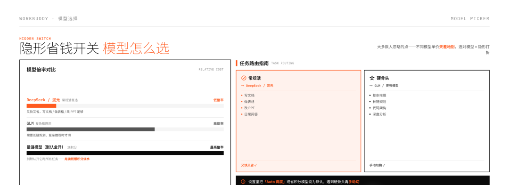Click the 复杂推理 list item
509x185 pixels.
(x=379, y=96)
